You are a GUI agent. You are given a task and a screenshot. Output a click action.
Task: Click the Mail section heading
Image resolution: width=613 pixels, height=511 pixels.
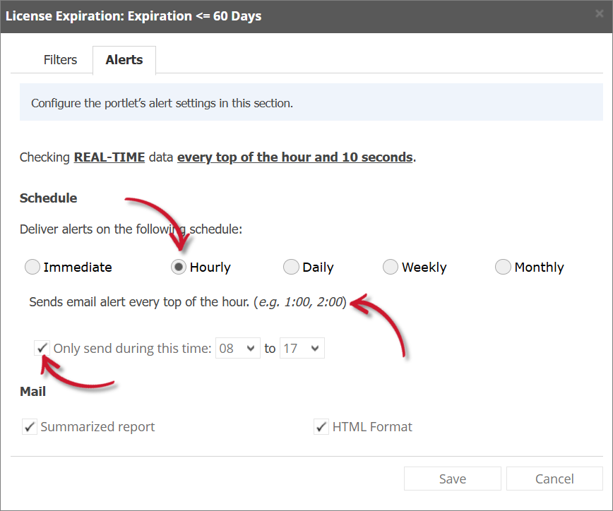(x=32, y=392)
